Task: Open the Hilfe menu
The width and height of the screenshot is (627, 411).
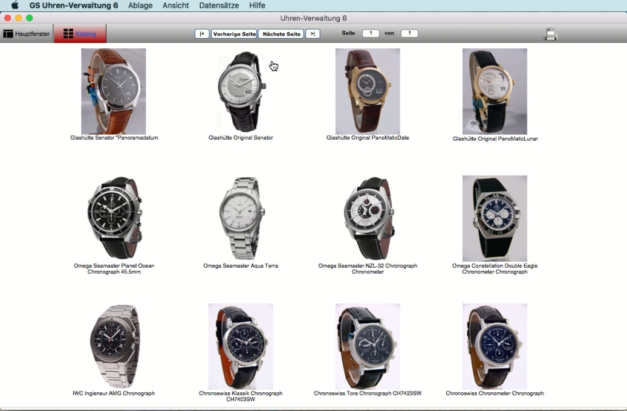Action: 257,5
